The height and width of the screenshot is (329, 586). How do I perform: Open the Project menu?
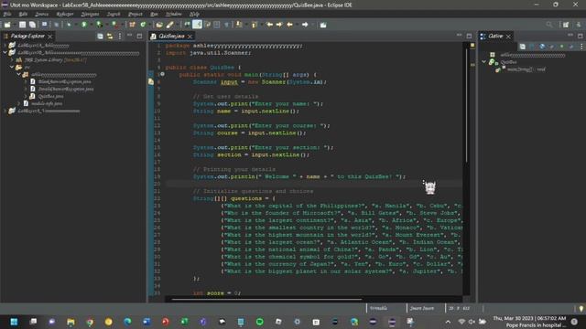pyautogui.click(x=135, y=15)
